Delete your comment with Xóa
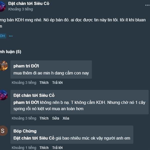This screenshot has height=150, width=150. (66, 118)
